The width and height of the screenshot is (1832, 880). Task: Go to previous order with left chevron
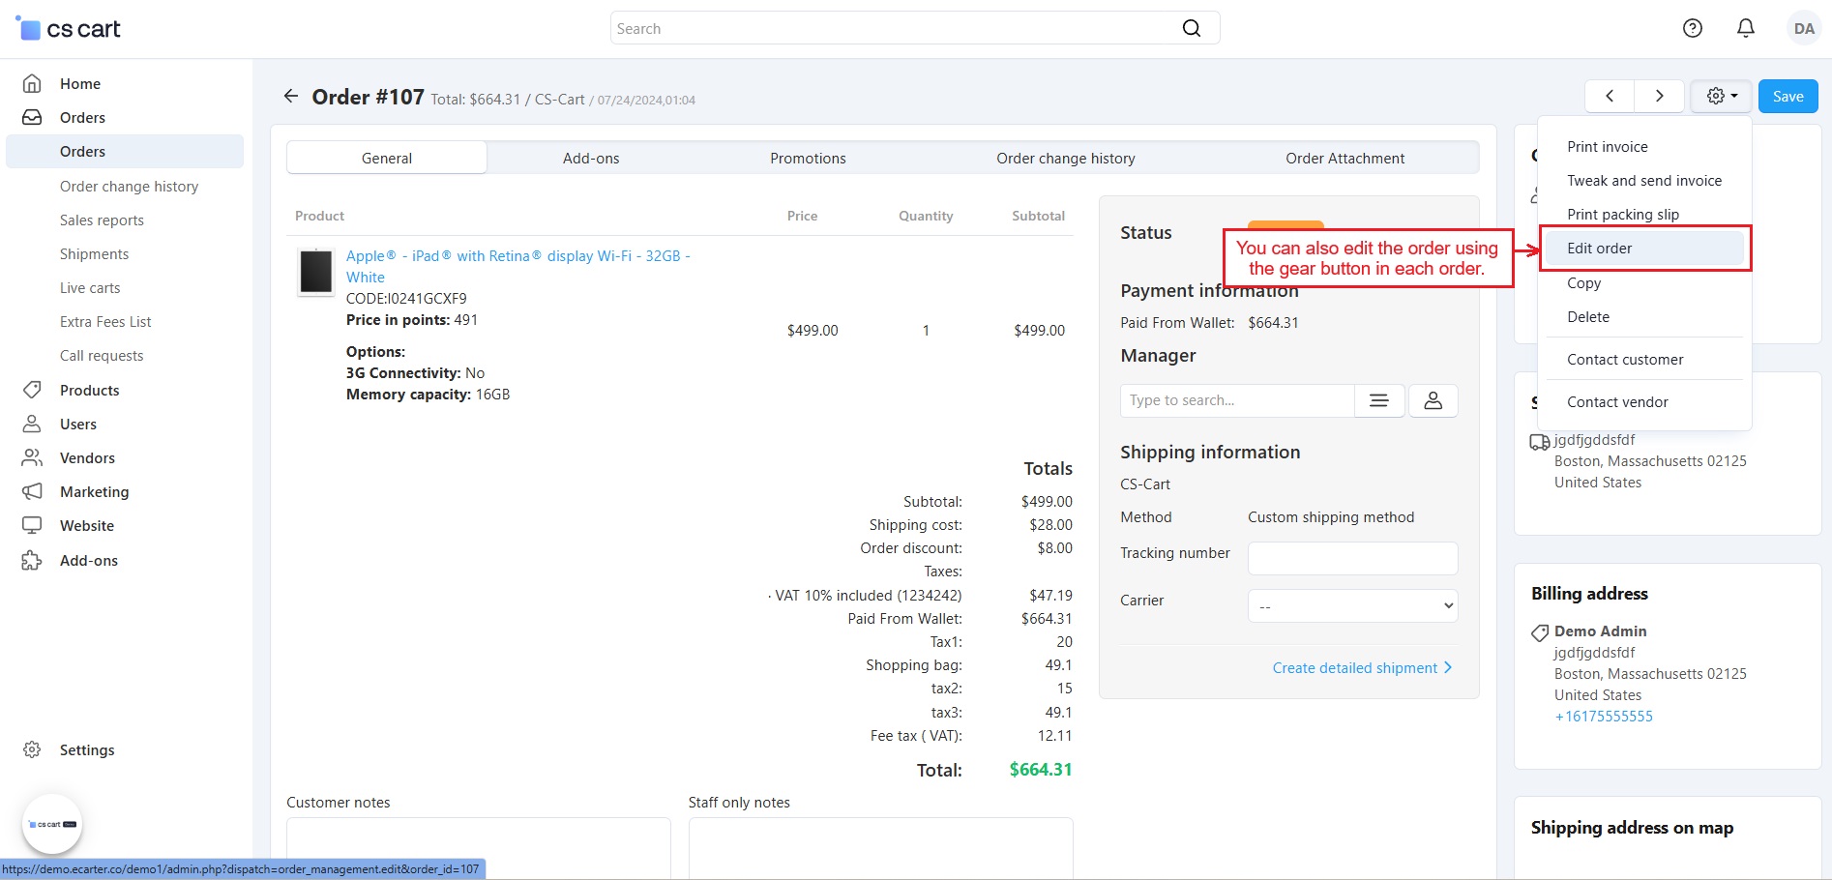coord(1610,97)
